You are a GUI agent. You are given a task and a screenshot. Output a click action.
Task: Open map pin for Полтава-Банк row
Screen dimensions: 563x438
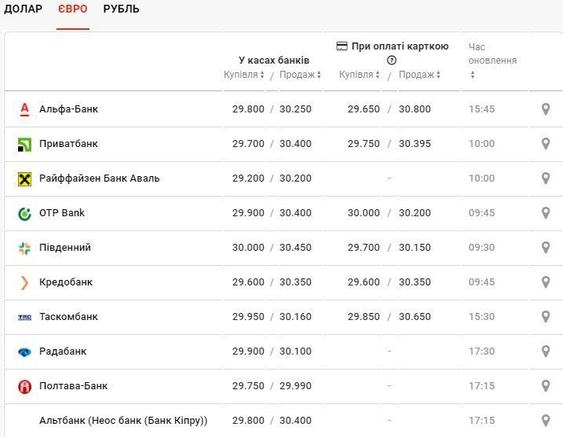(x=546, y=386)
